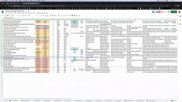The width and height of the screenshot is (182, 102).
Task: Open Calendar in the side panel
Action: point(180,16)
